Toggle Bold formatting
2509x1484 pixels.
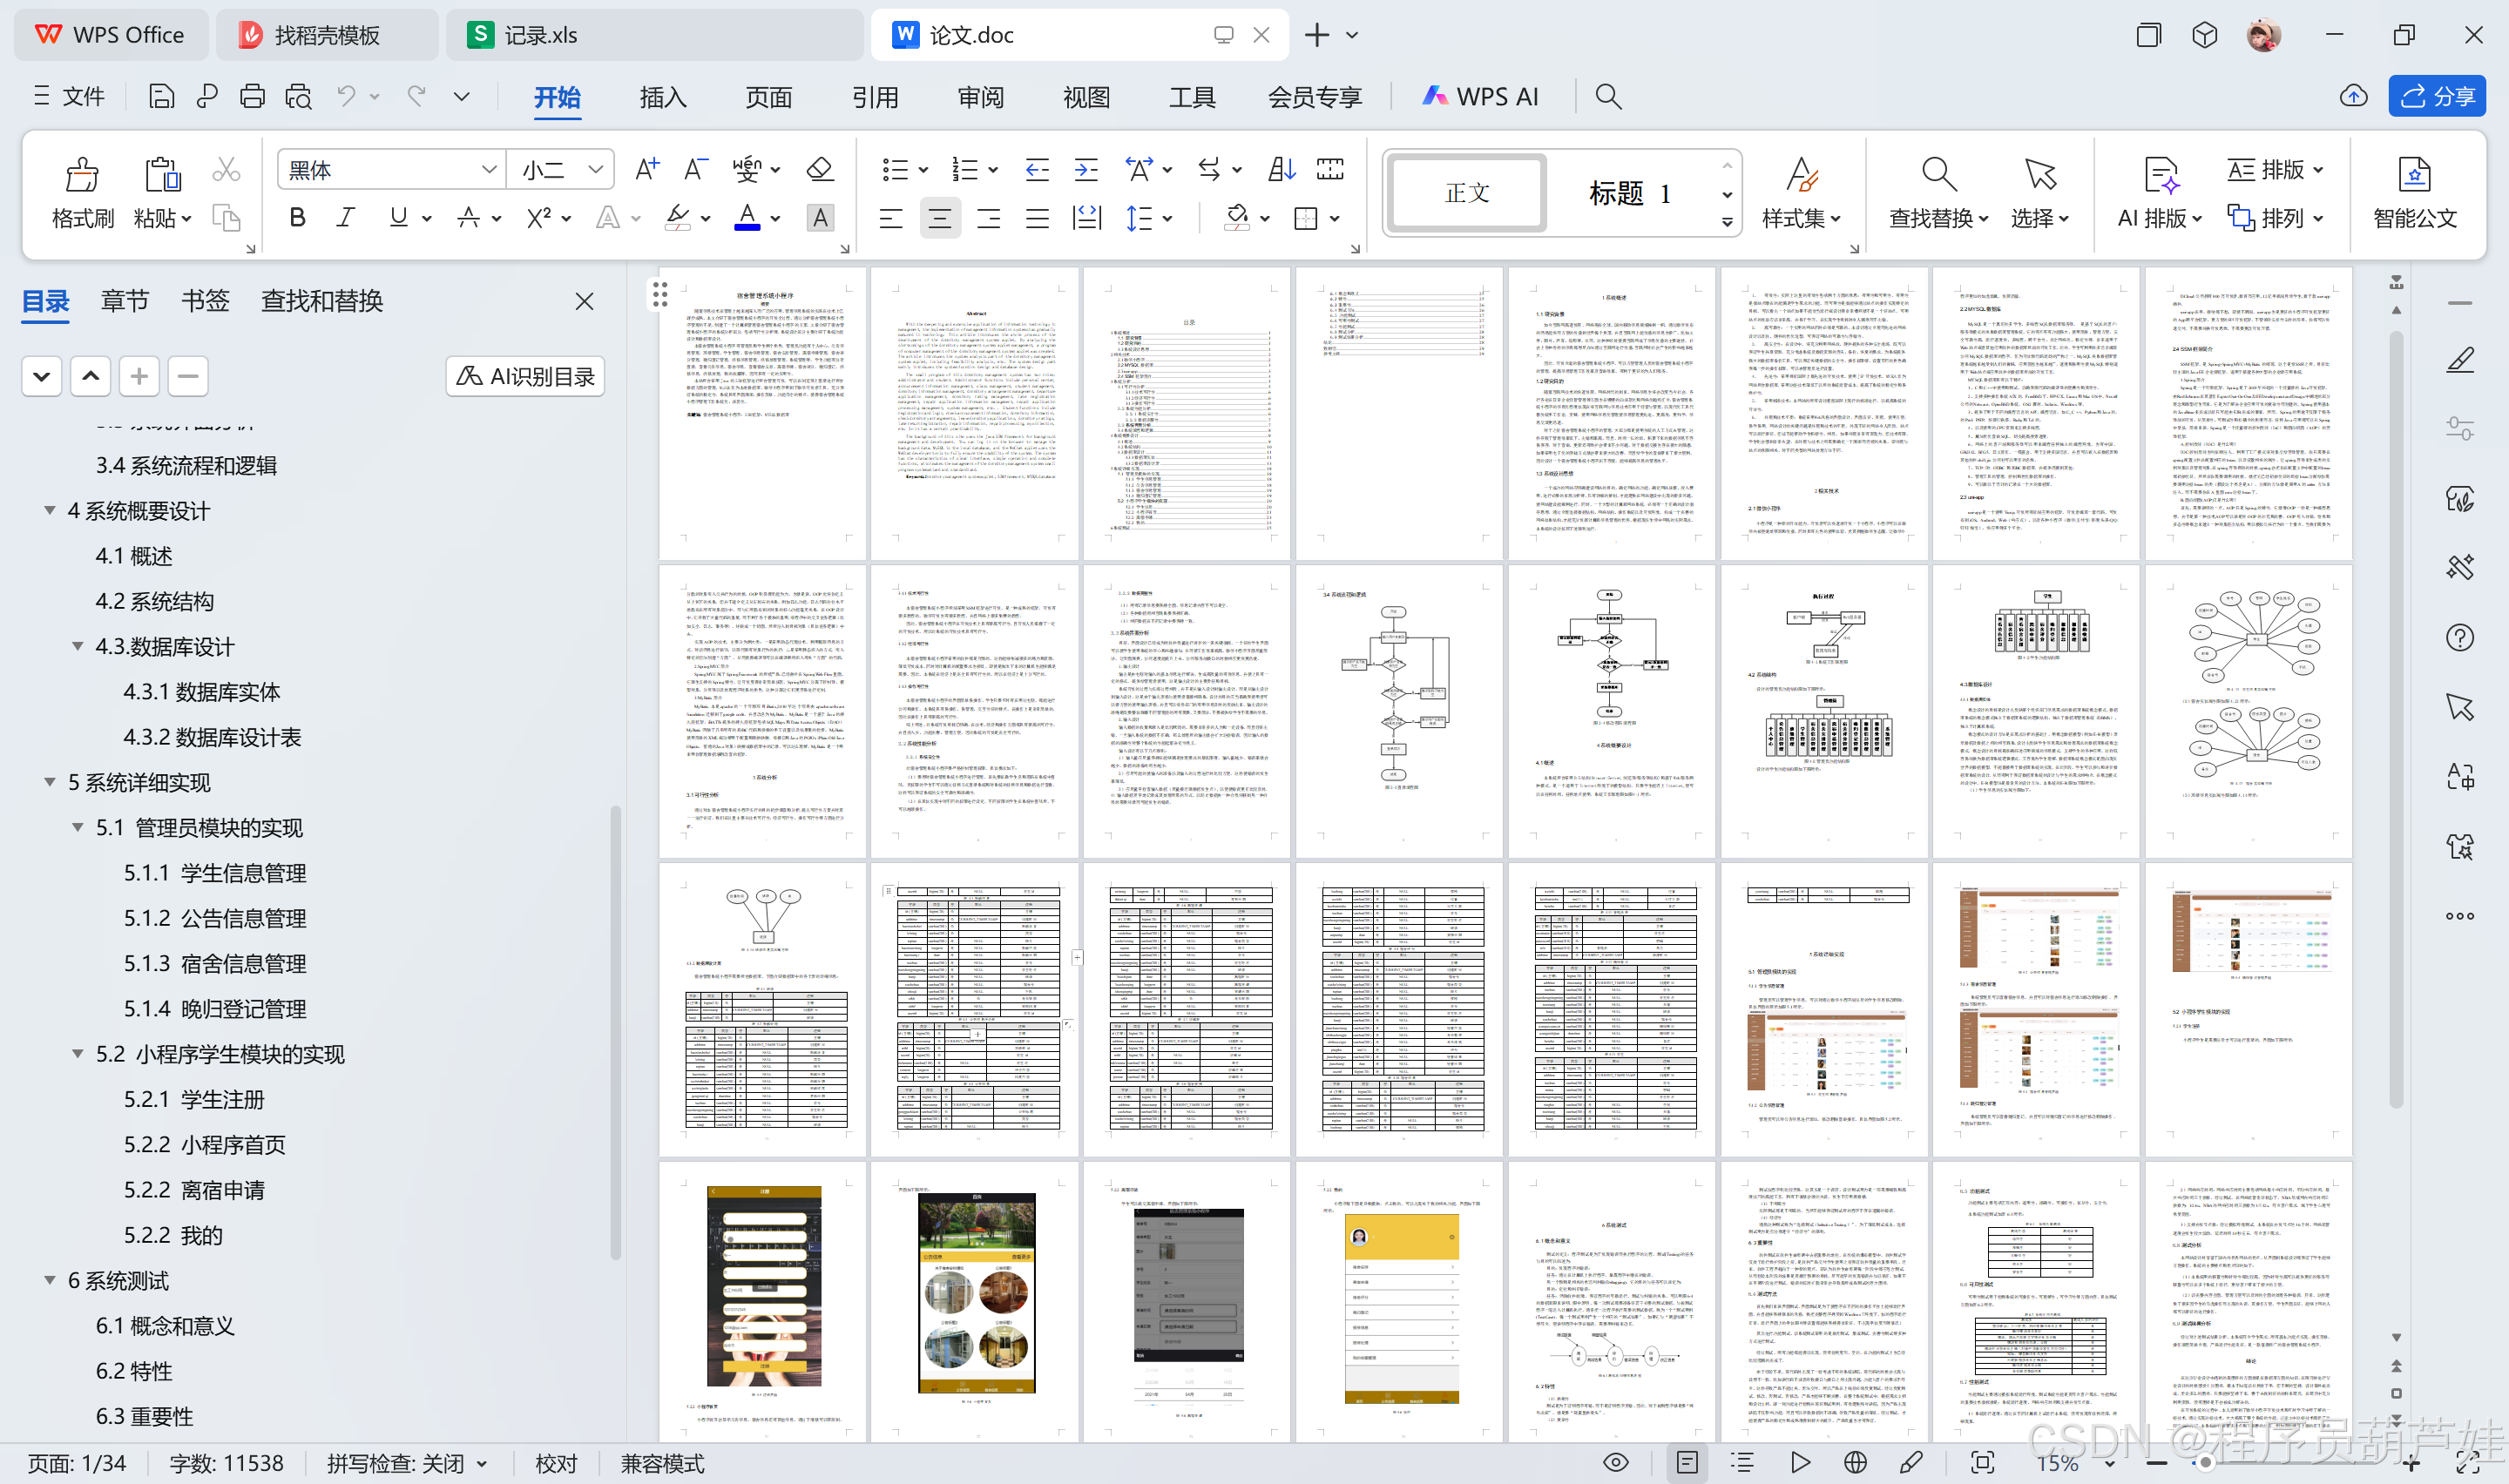coord(297,217)
